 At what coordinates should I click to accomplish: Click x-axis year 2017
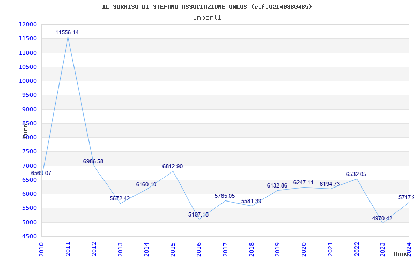(x=225, y=249)
